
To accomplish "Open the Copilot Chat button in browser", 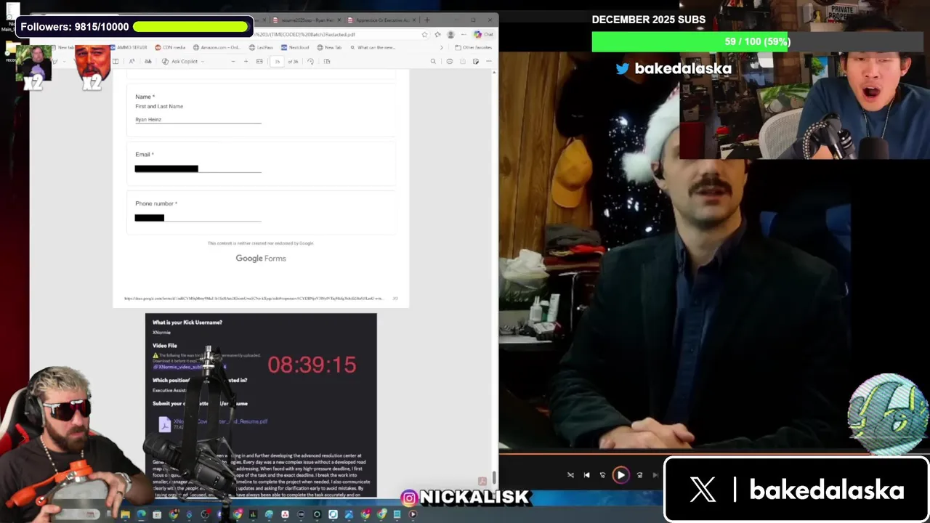I will click(483, 34).
